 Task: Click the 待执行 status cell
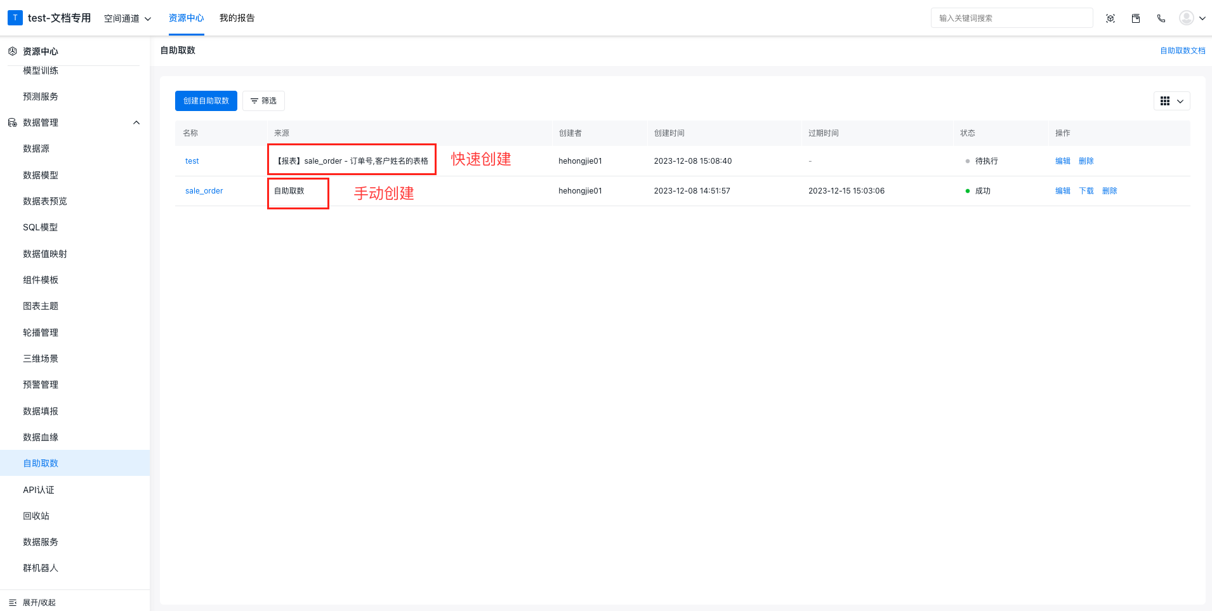[982, 161]
